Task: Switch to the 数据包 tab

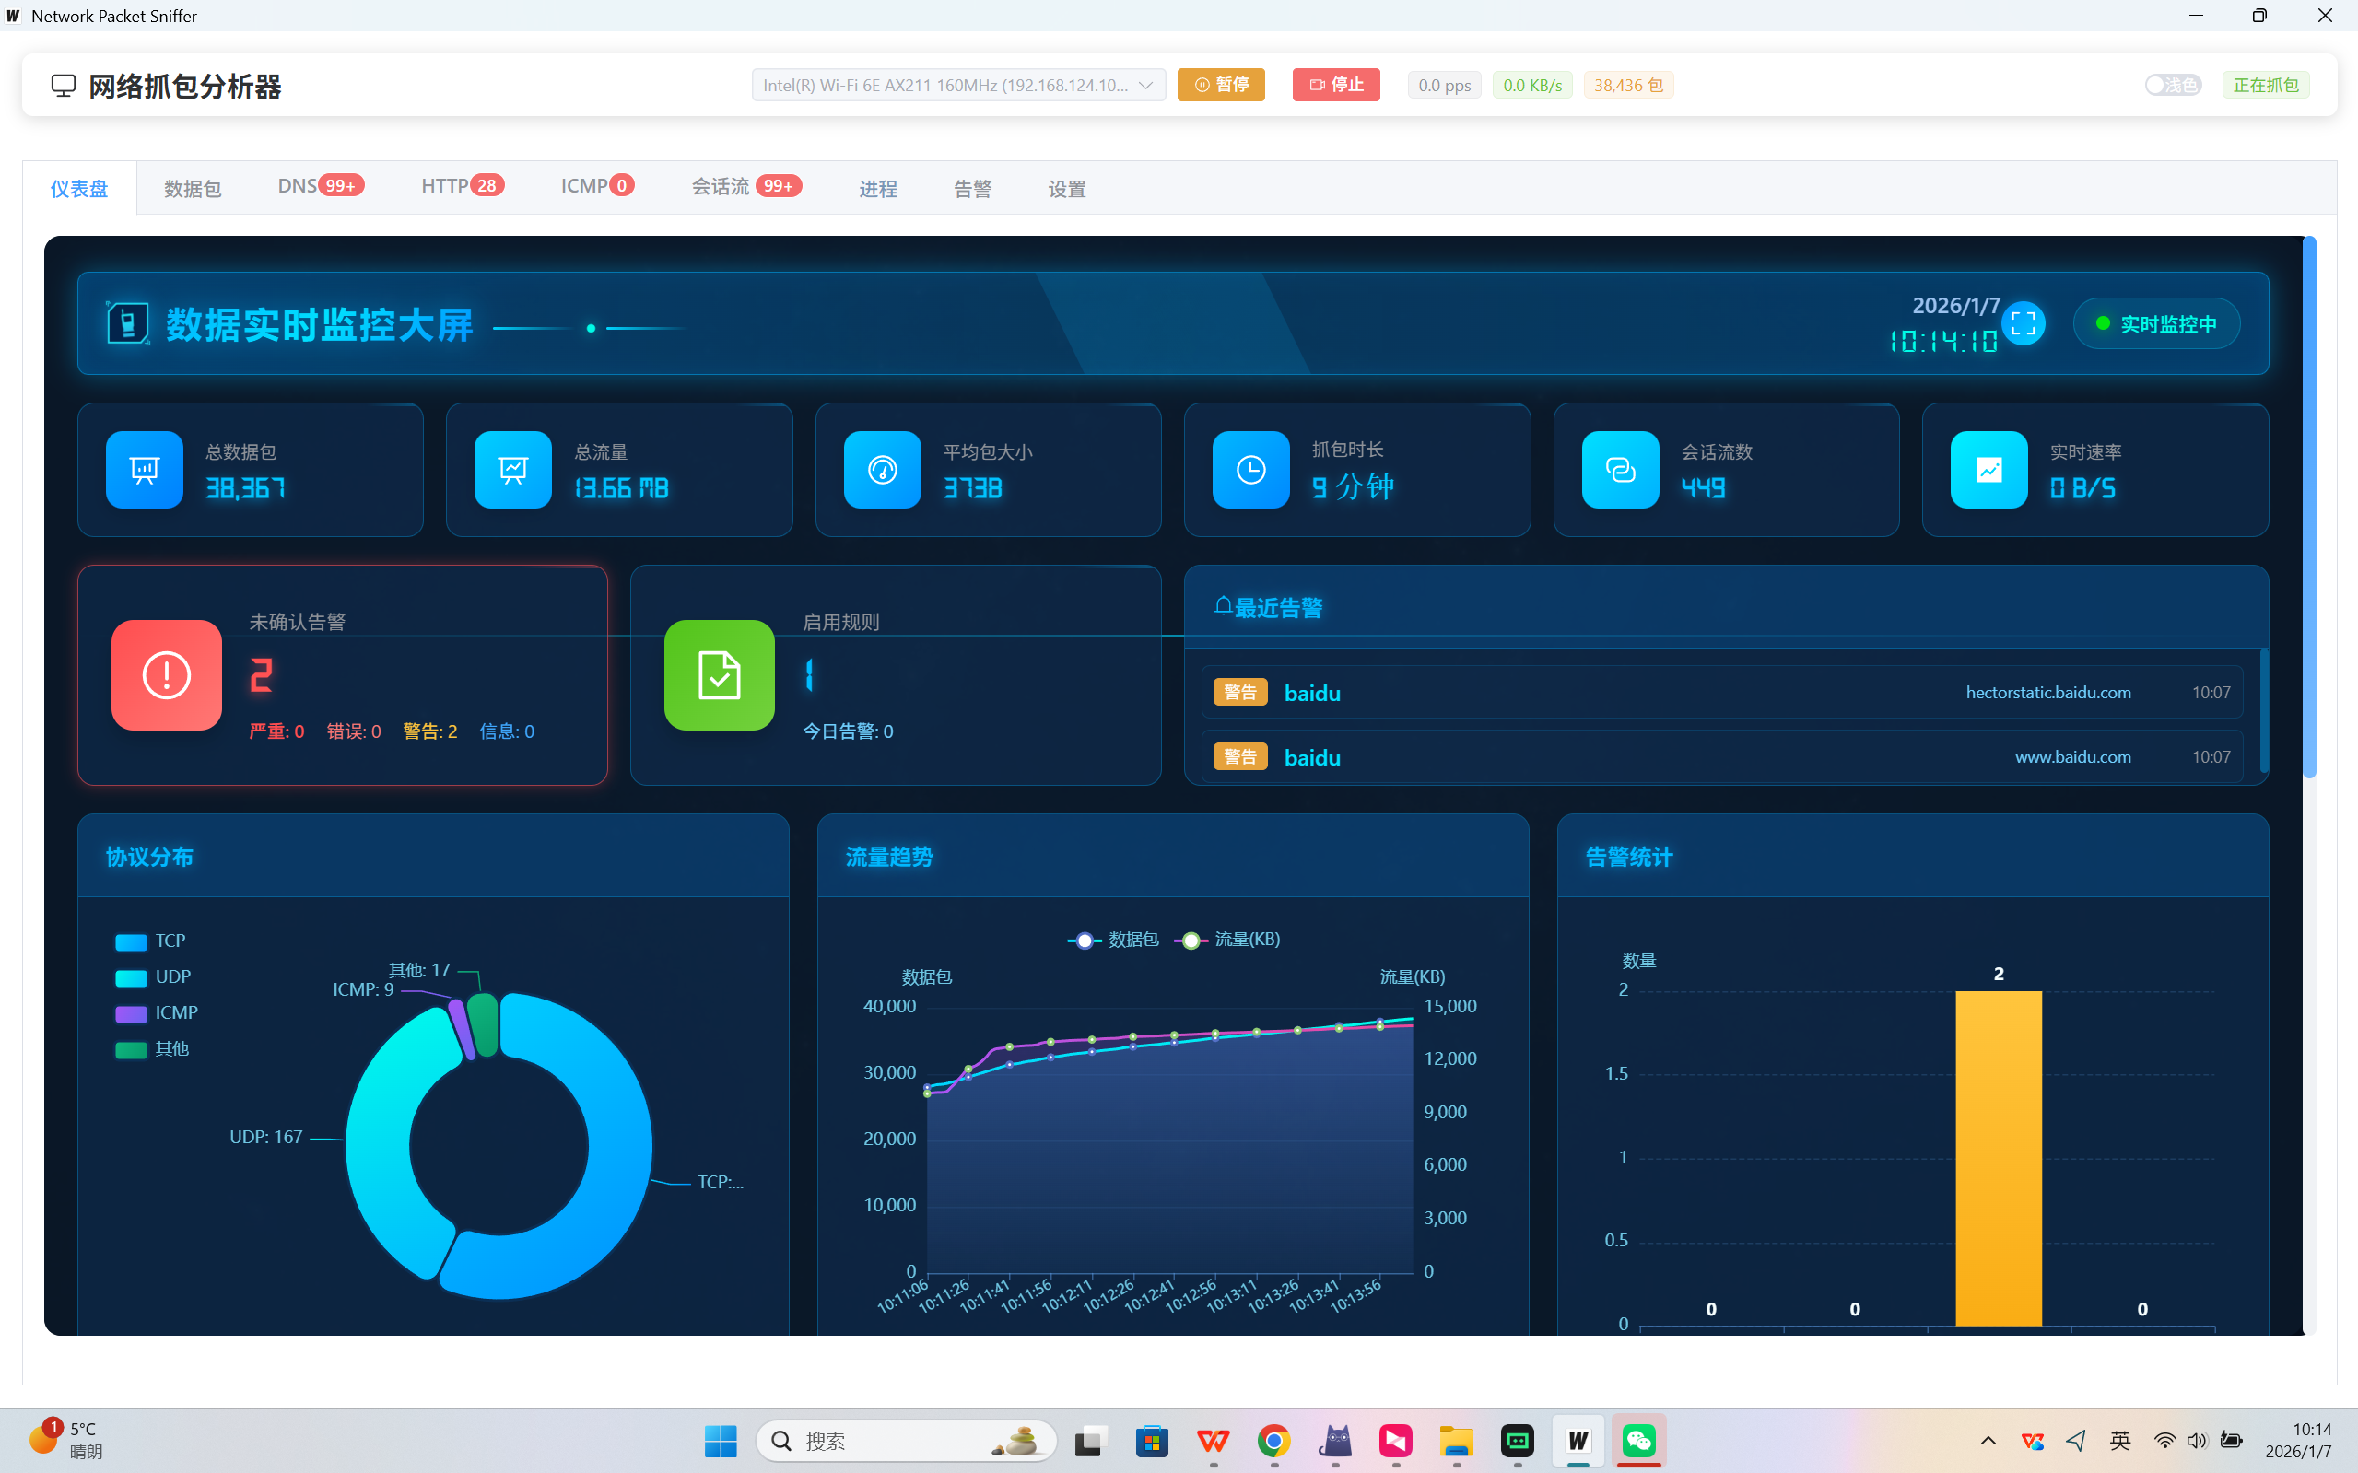Action: point(193,189)
